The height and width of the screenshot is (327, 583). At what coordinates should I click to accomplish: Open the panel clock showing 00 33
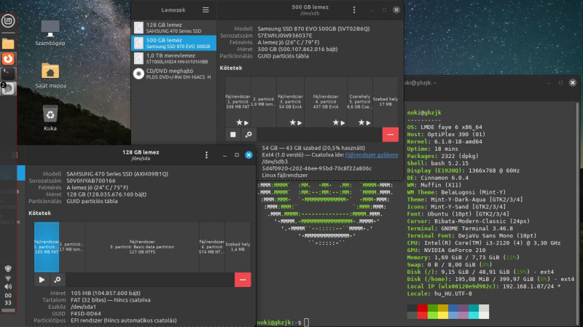pyautogui.click(x=8, y=299)
